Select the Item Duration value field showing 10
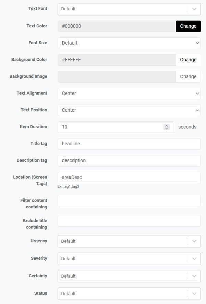The width and height of the screenshot is (206, 304). click(110, 127)
